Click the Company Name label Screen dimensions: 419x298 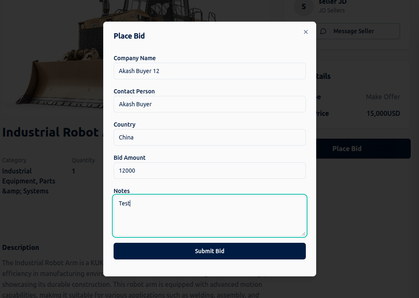(x=134, y=58)
